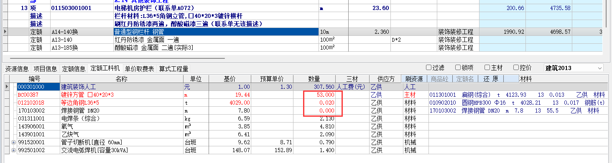
Task: Click the 307.560 quantity cell
Action: 314,87
